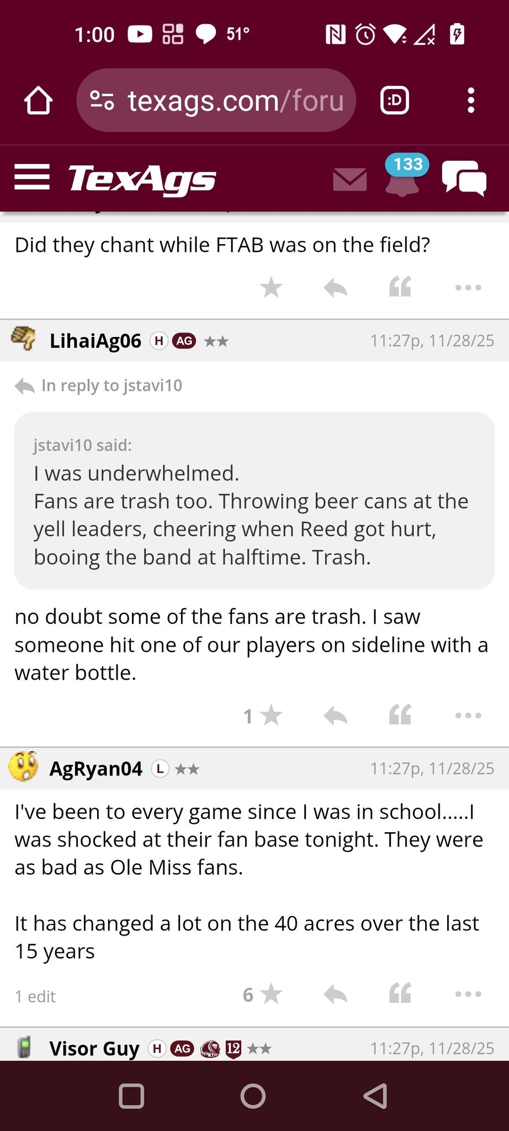Tap the browser home icon
Image resolution: width=509 pixels, height=1131 pixels.
point(38,101)
